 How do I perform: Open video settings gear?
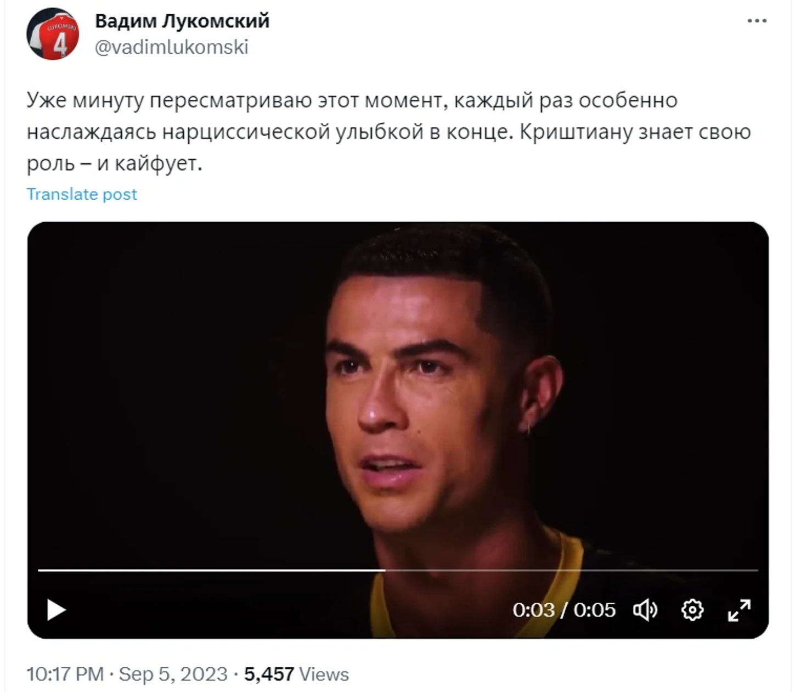coord(692,610)
